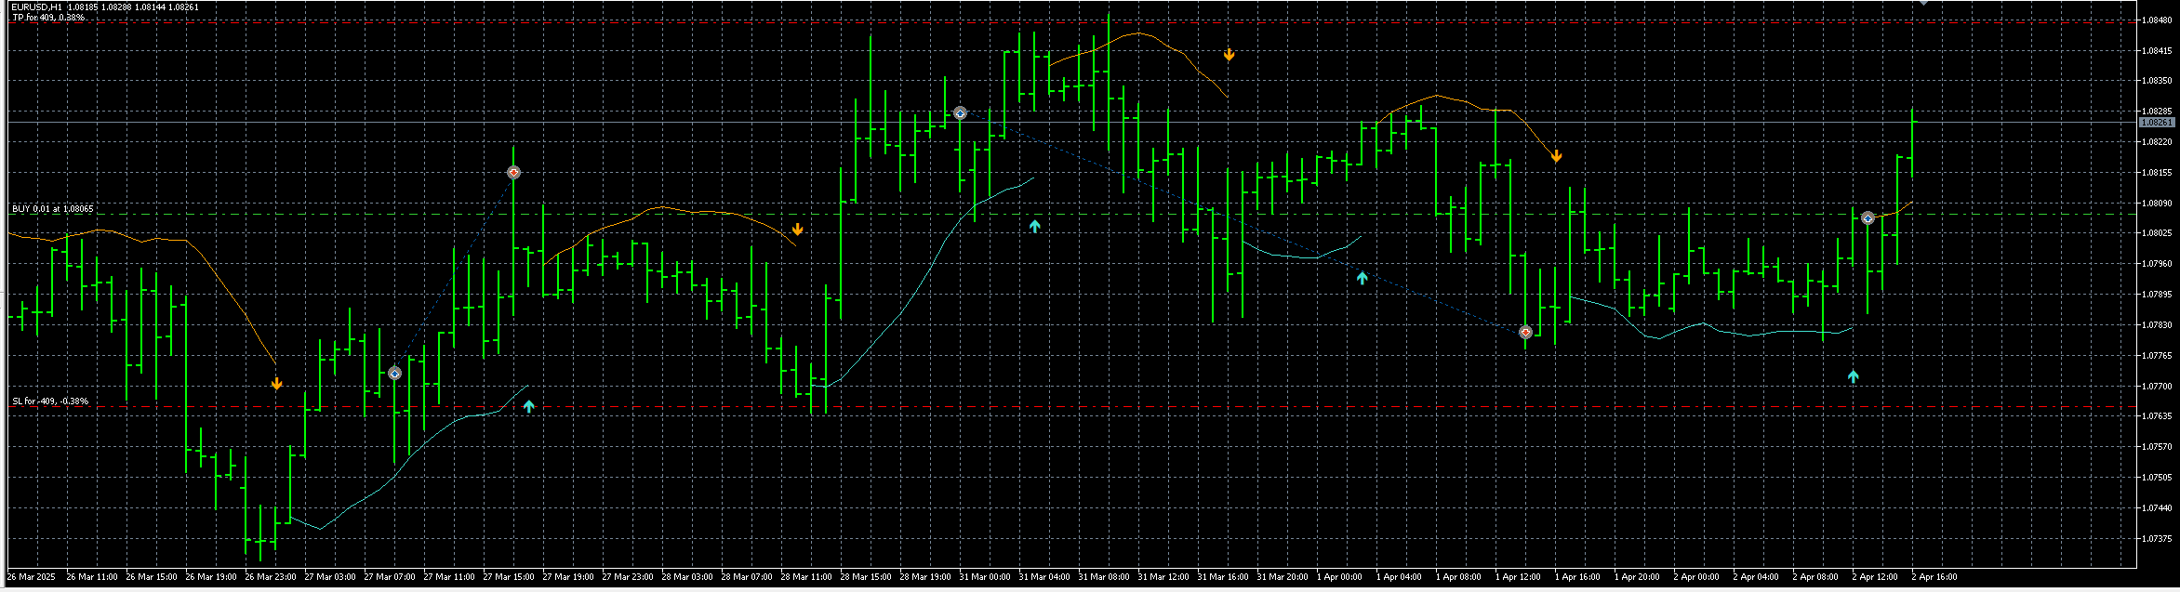Click the cyan up arrow at 2 Apr 12:00
Viewport: 2180px width, 592px height.
1853,376
